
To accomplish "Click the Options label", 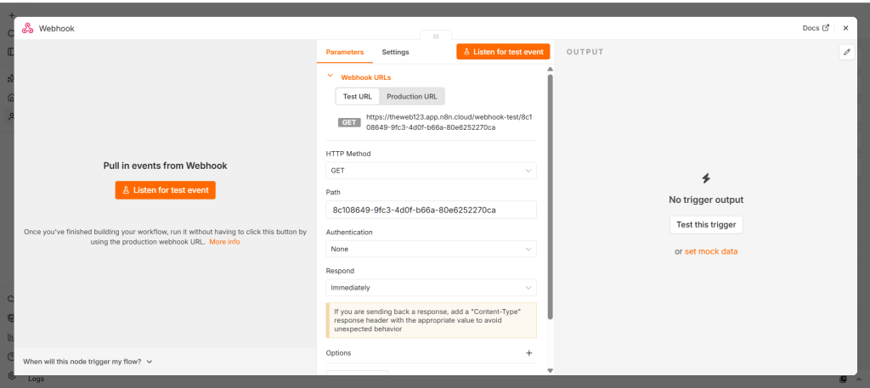I will 338,353.
